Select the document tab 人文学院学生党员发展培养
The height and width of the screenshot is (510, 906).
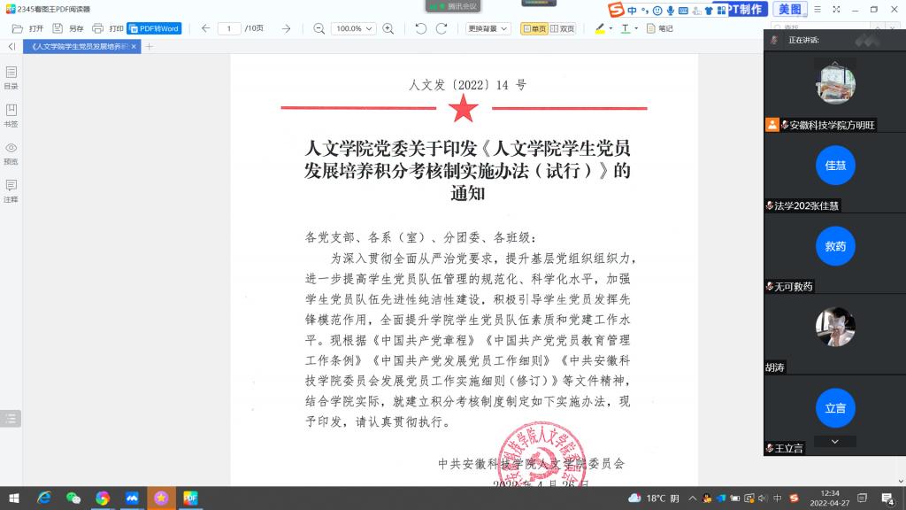(x=78, y=46)
